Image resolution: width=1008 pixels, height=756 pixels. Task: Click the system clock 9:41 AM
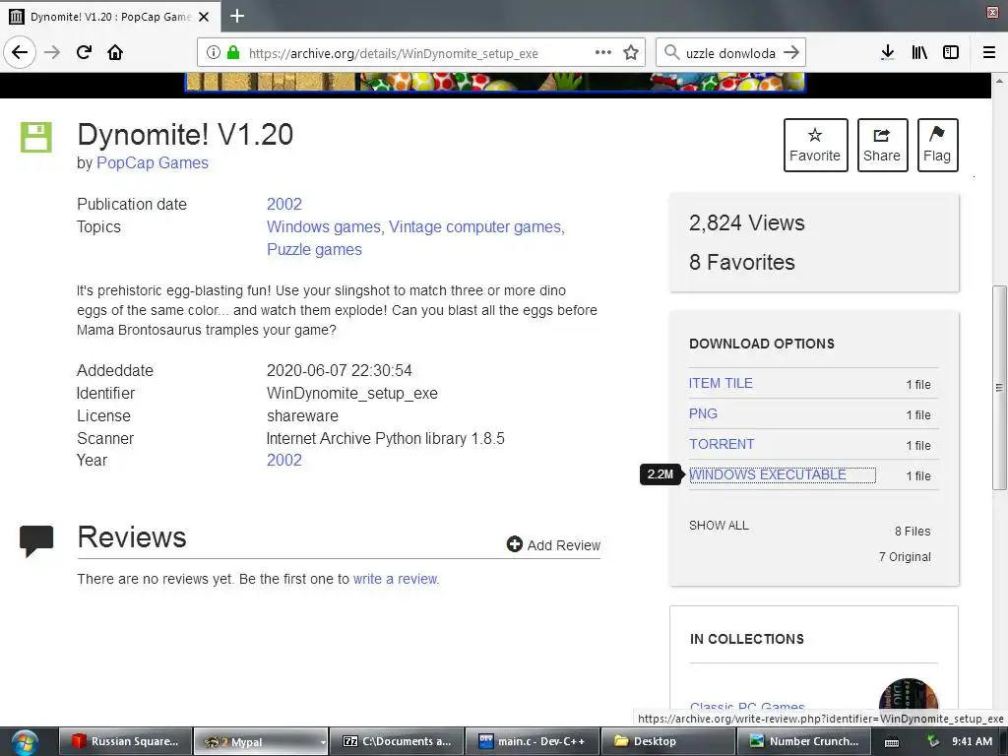(x=972, y=741)
